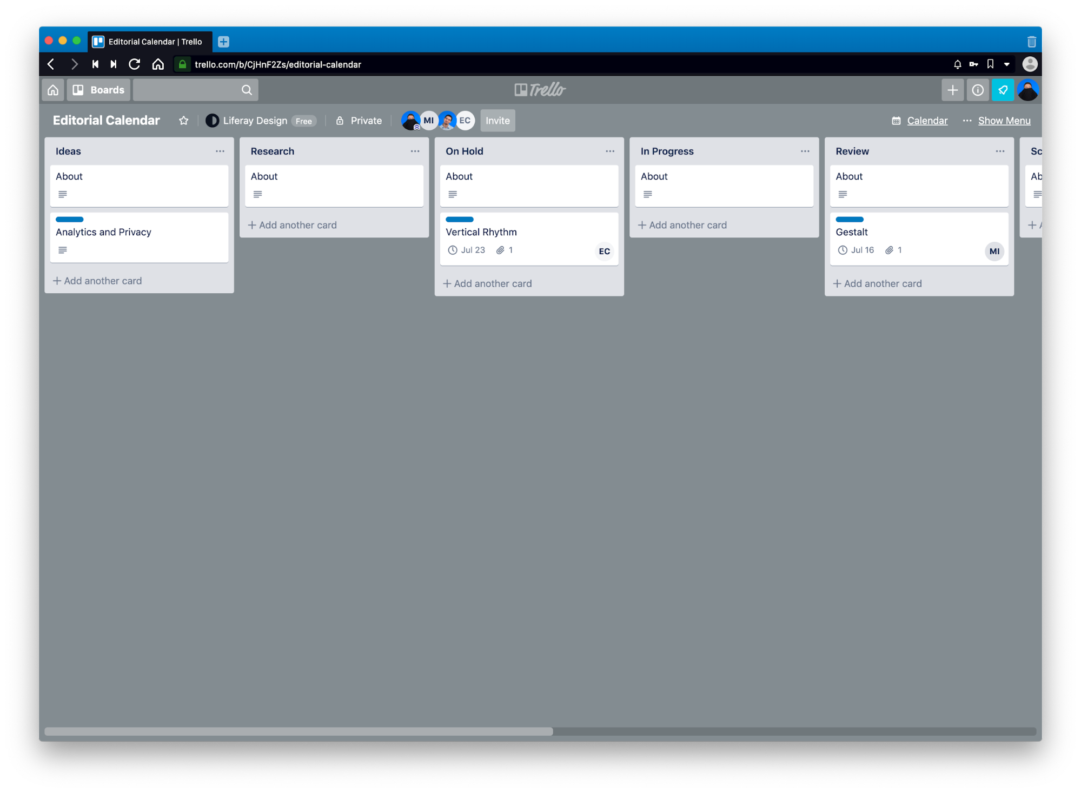Click the browser bookmark icon
The width and height of the screenshot is (1081, 793).
(990, 64)
